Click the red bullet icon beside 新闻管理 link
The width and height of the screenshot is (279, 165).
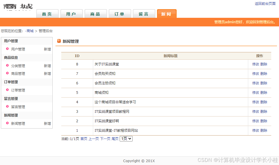coord(7,123)
